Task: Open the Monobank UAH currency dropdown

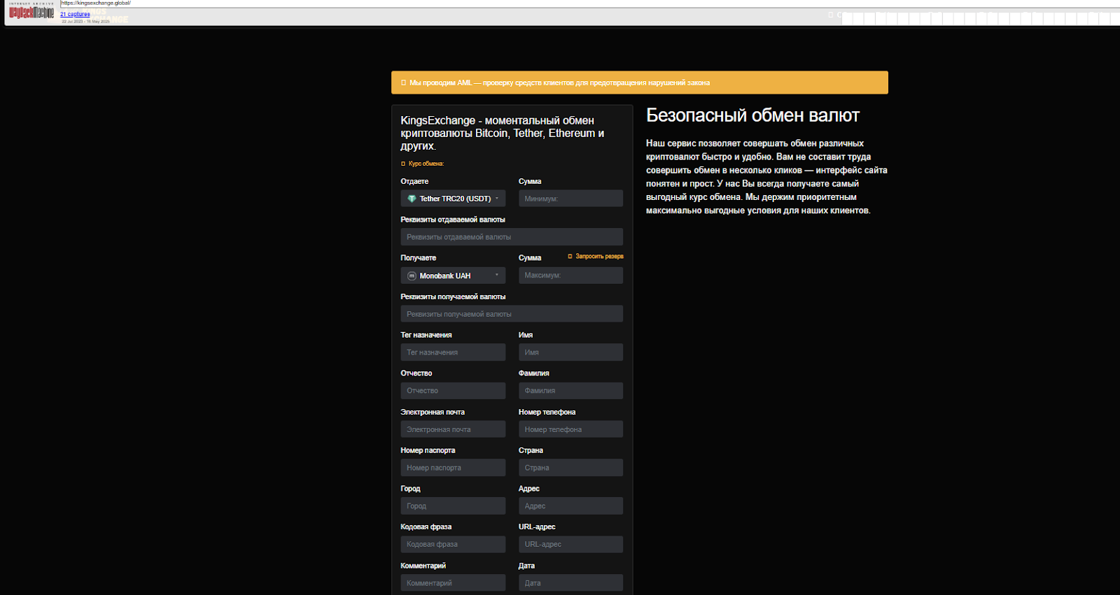Action: tap(453, 275)
